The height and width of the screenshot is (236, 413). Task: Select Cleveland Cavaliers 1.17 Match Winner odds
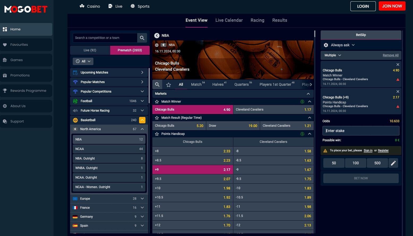[273, 110]
